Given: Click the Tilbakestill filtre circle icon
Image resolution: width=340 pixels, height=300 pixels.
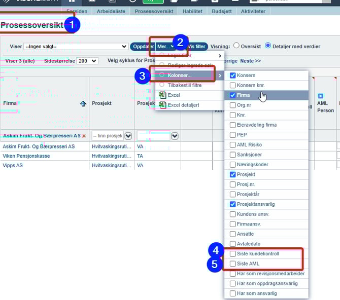Looking at the screenshot, I should click(162, 85).
